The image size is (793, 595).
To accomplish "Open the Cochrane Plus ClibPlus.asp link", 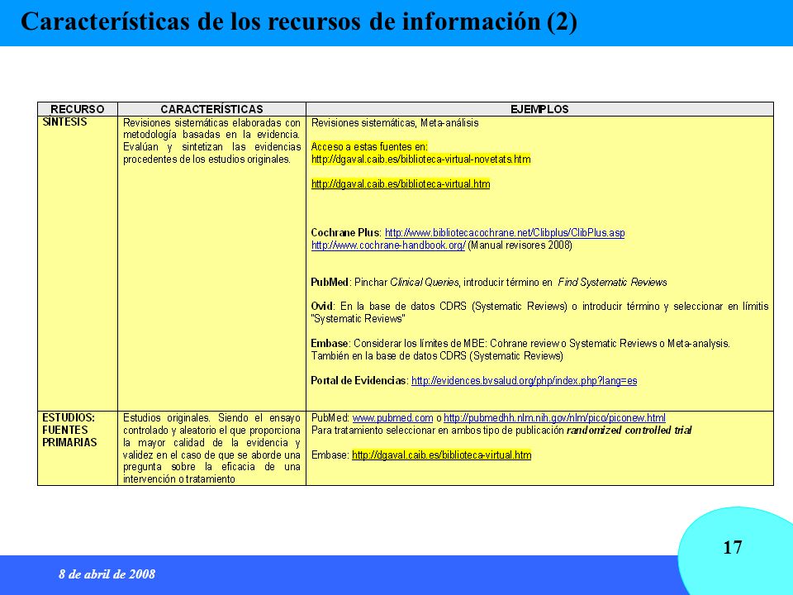I will coord(505,233).
